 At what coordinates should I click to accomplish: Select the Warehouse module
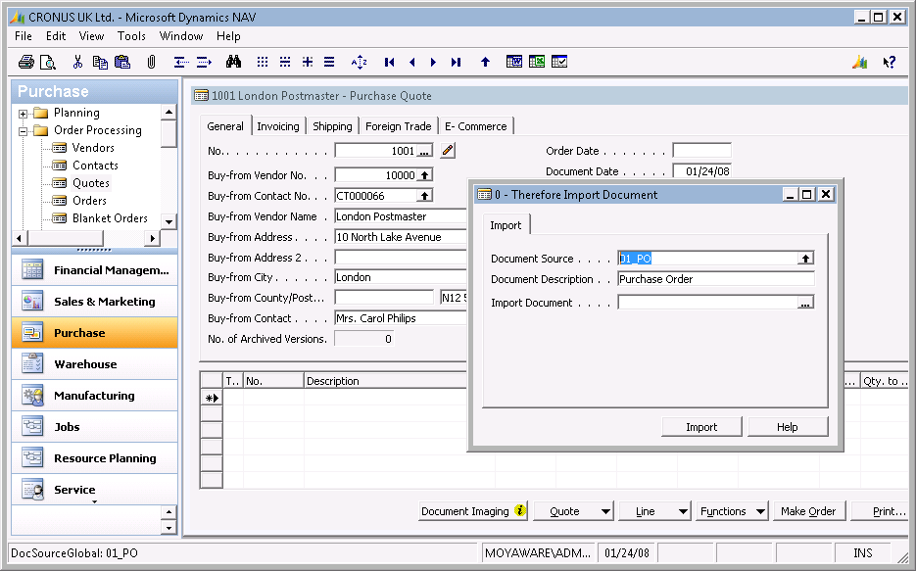(95, 364)
